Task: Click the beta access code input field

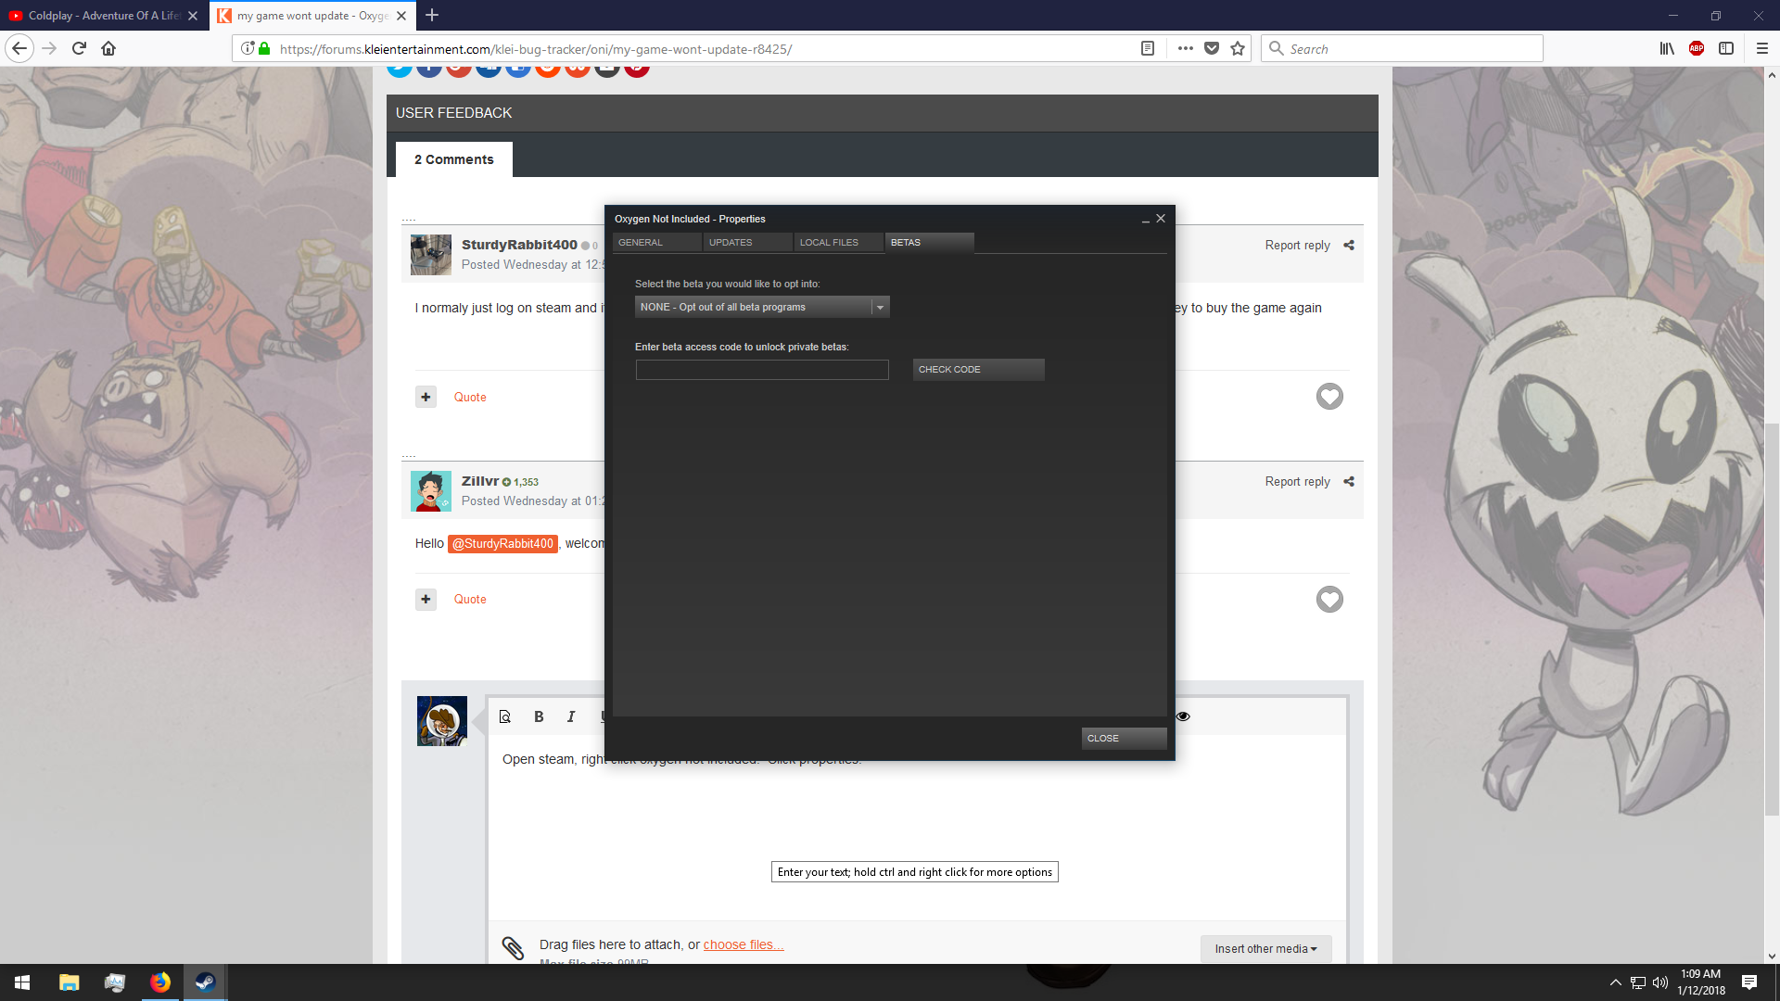Action: pos(762,370)
